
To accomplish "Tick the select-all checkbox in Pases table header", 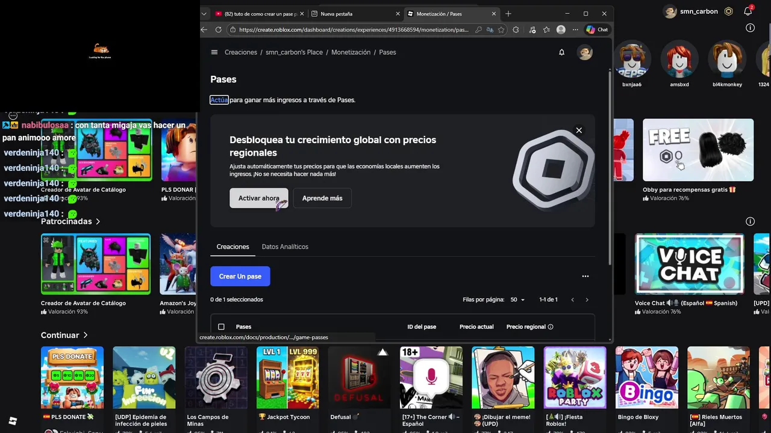I will click(221, 327).
